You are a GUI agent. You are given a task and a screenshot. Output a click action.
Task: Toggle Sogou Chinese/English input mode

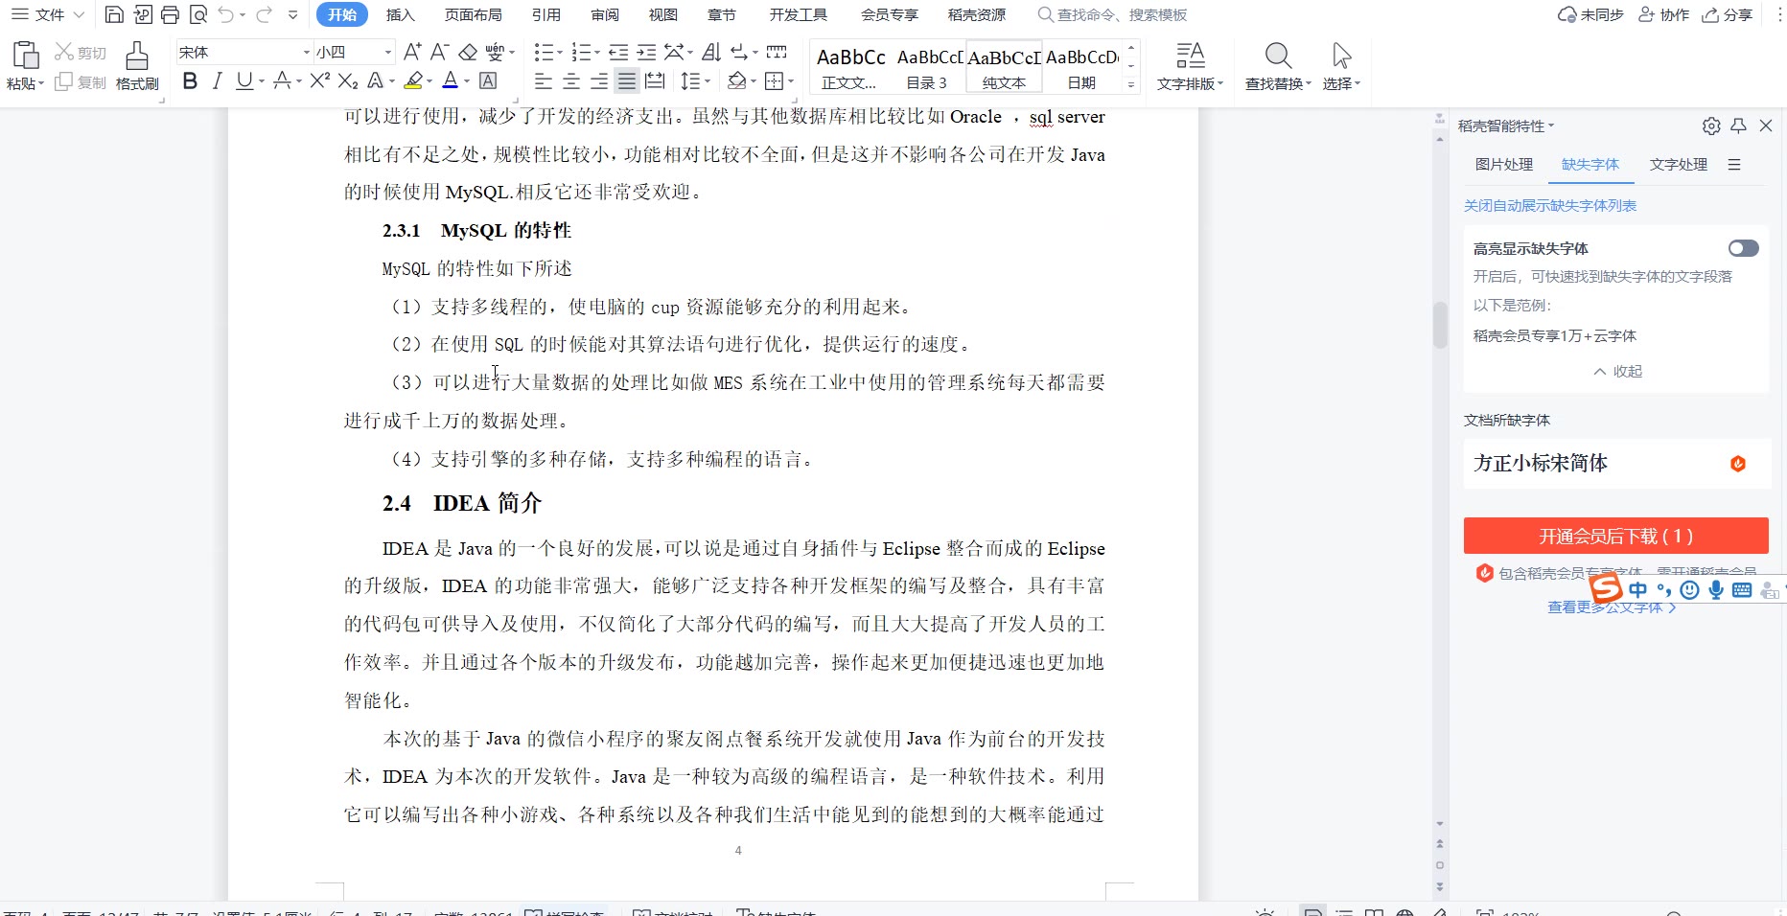(x=1638, y=590)
